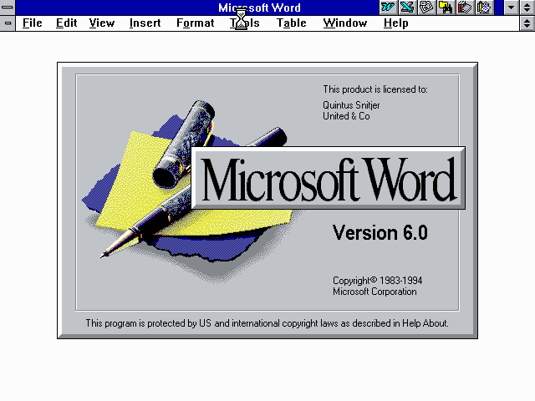Open the Insert menu
Viewport: 535px width, 401px height.
tap(145, 23)
